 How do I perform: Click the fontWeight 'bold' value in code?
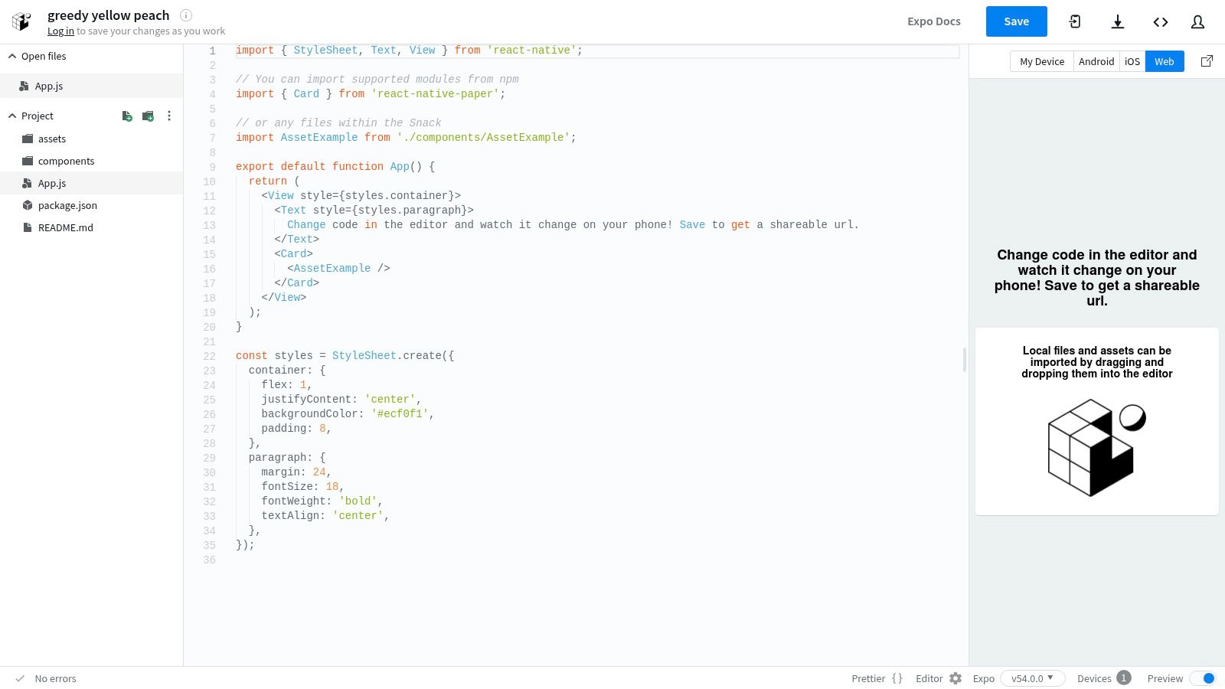358,501
